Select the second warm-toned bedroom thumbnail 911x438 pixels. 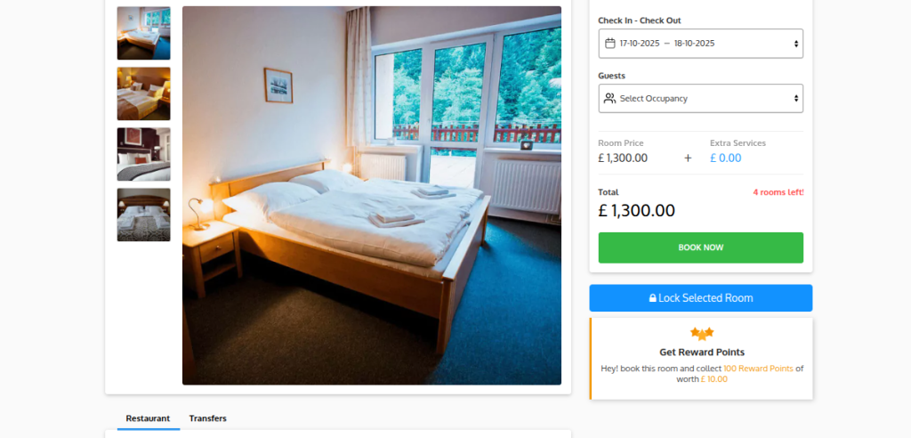point(143,93)
